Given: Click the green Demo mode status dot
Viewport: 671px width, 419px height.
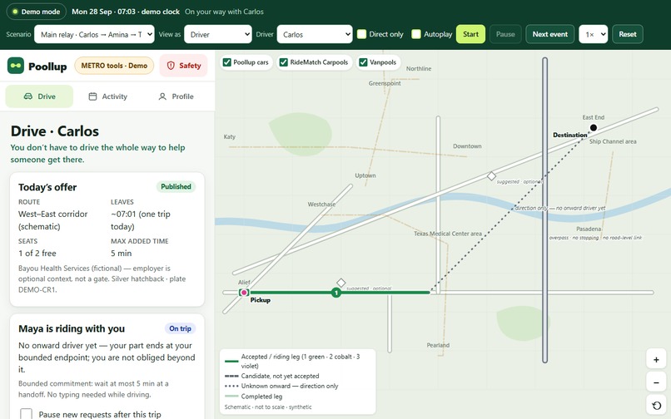Looking at the screenshot, I should 15,12.
